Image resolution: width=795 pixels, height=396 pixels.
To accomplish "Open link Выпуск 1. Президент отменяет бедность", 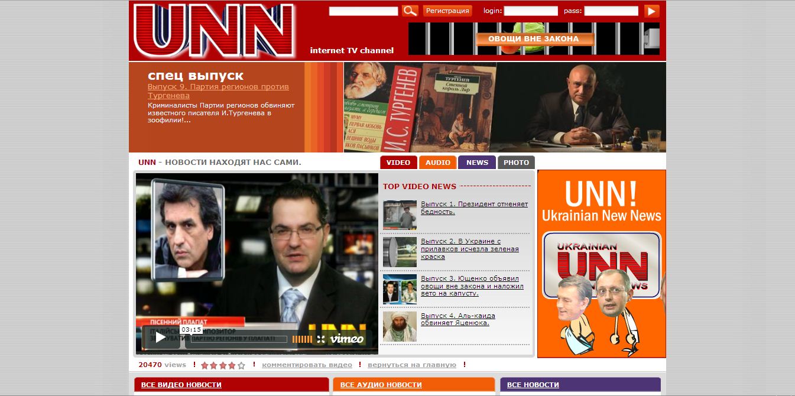I will click(474, 207).
